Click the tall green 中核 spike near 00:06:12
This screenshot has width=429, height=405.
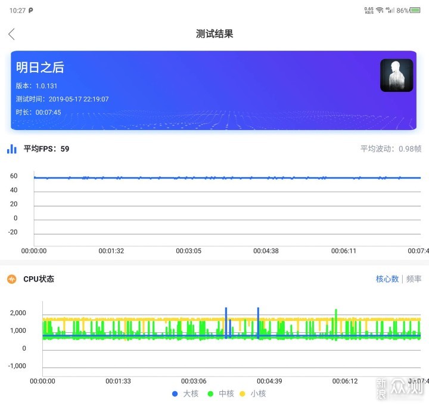[336, 324]
